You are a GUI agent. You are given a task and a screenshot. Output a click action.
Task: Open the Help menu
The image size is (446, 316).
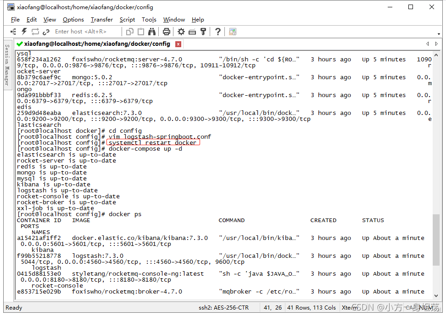tap(198, 20)
